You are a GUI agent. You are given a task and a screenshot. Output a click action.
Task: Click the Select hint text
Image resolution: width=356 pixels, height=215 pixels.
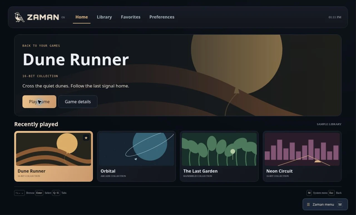click(48, 193)
